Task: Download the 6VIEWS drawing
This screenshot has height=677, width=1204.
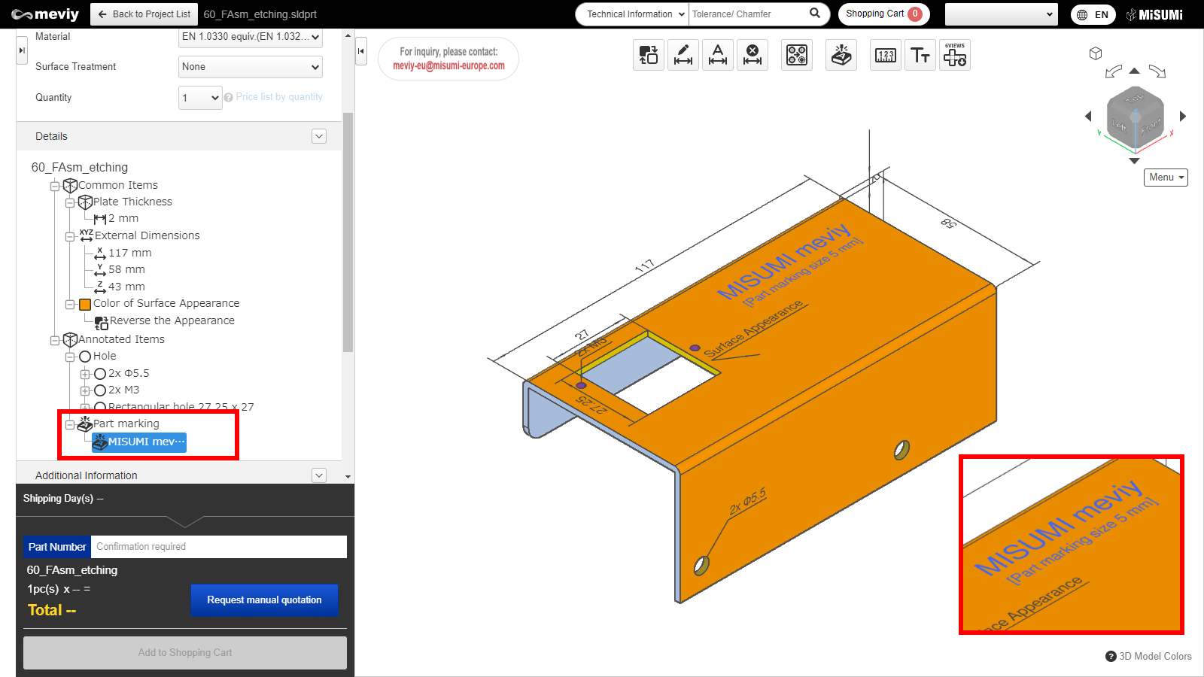Action: [x=955, y=55]
